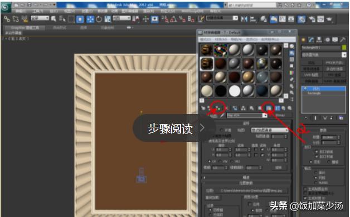
Task: Toggle the Percent Snap icon
Action: pos(182,19)
